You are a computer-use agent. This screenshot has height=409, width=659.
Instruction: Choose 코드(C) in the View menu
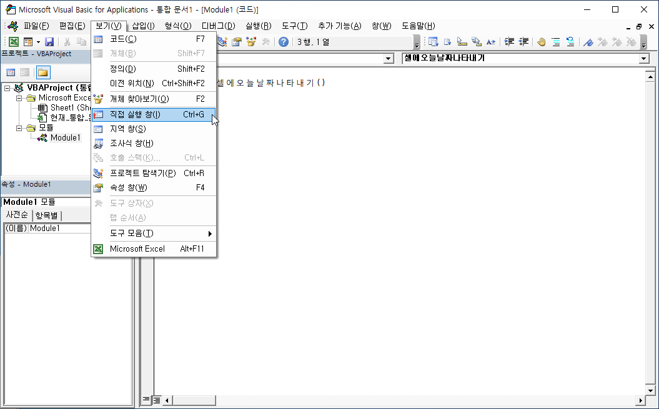154,39
